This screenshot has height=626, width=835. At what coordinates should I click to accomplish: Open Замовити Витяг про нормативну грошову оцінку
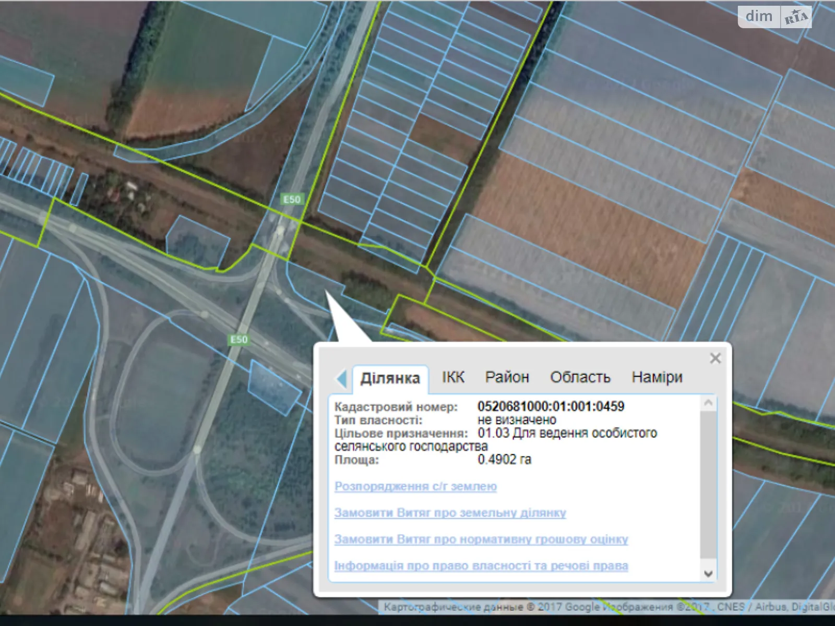tap(481, 539)
